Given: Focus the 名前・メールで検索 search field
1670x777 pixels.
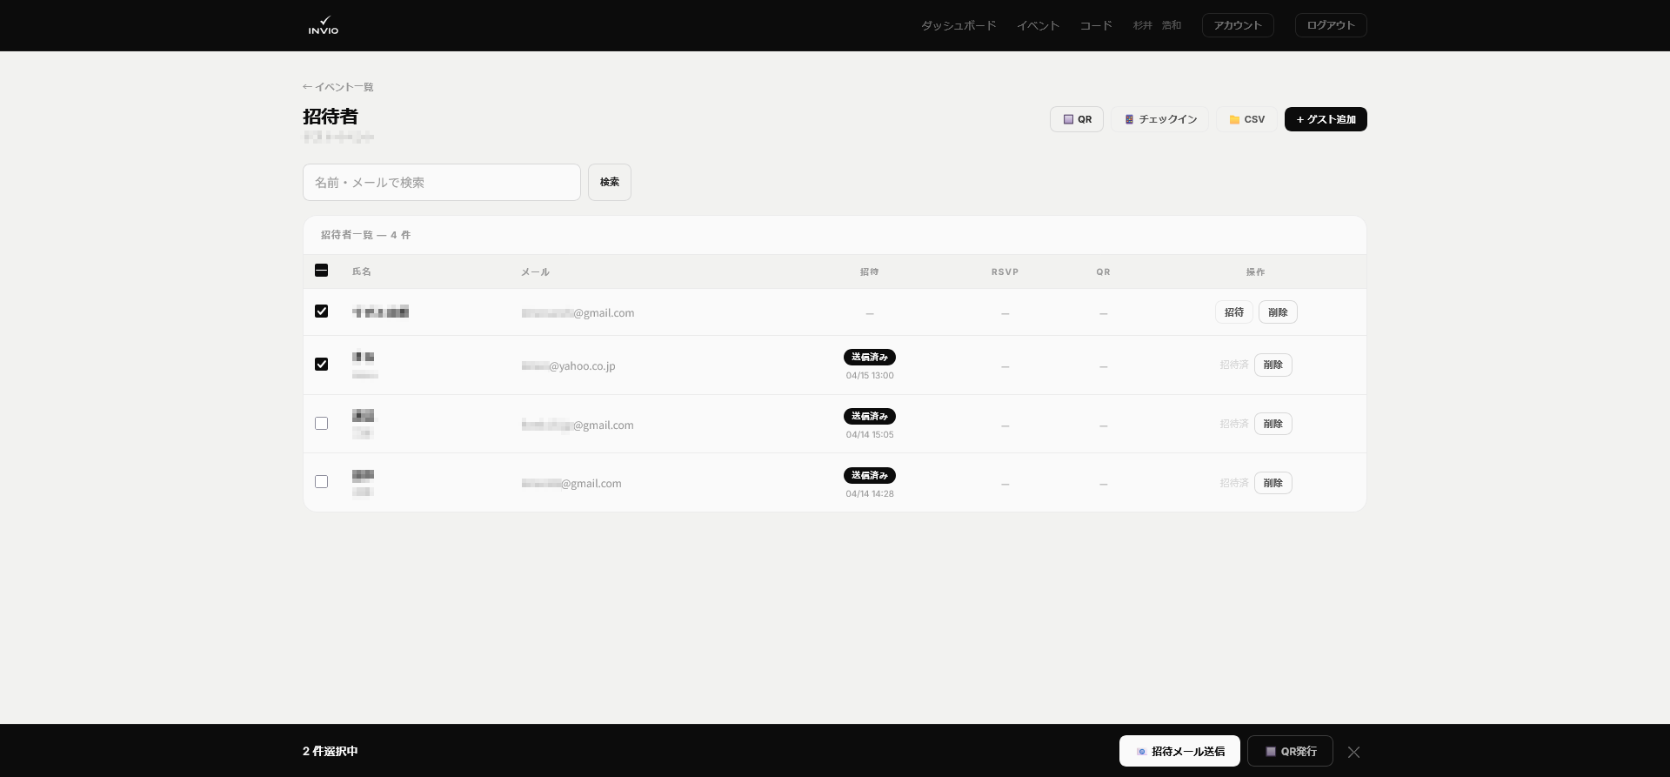Looking at the screenshot, I should [x=441, y=182].
